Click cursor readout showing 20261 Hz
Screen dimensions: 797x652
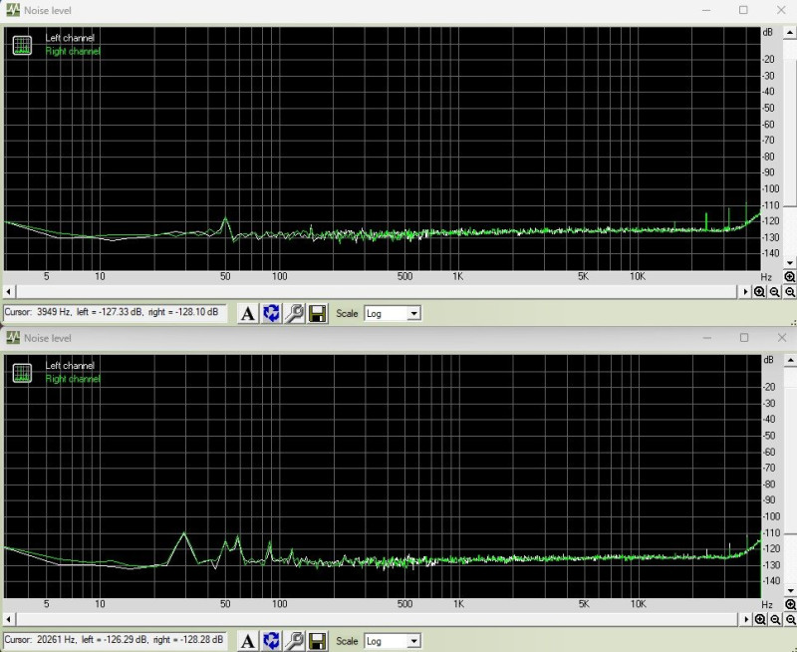114,640
